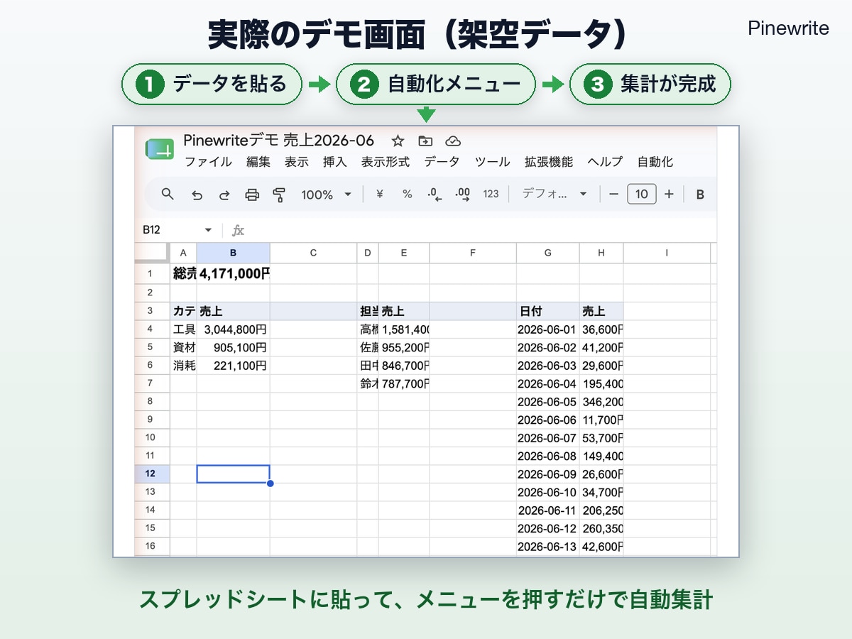This screenshot has height=639, width=852.
Task: Click the cell with 206,250
Action: (601, 510)
